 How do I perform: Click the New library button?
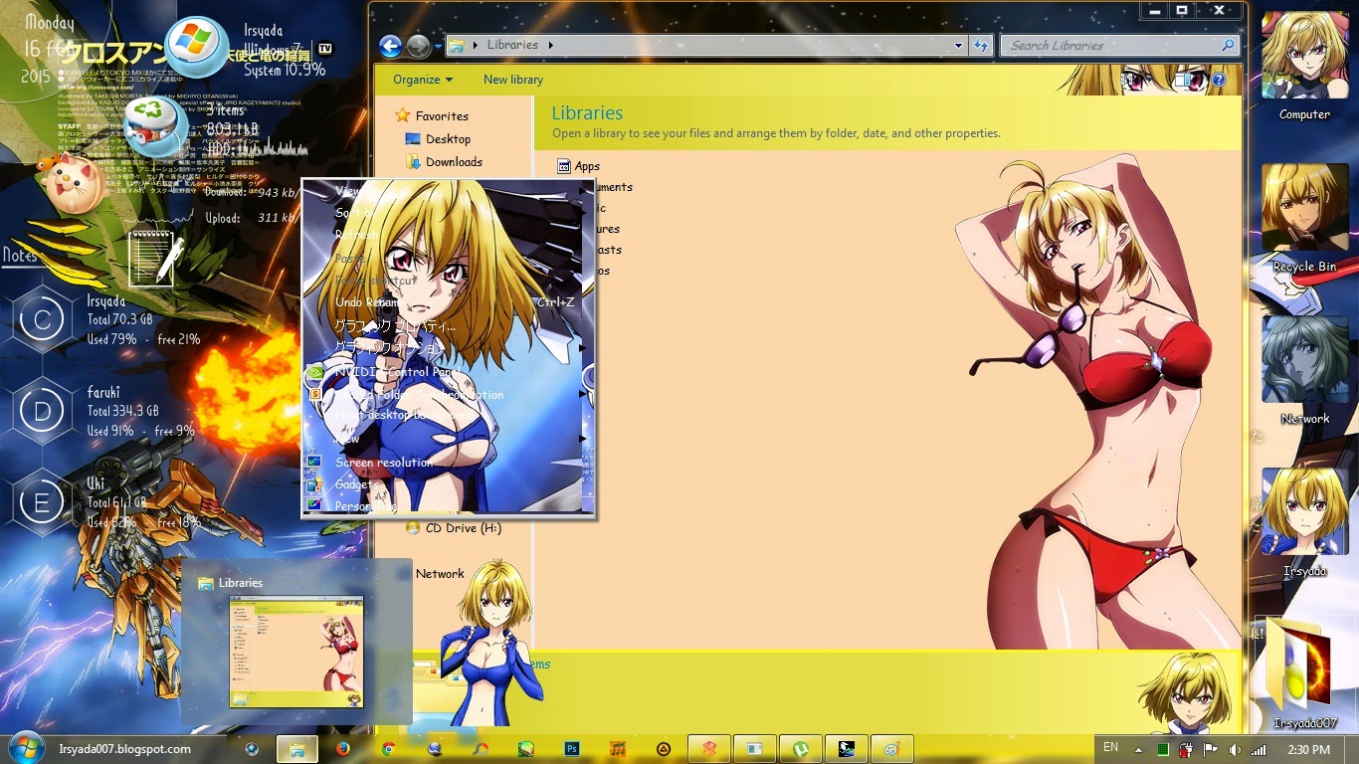(x=512, y=80)
